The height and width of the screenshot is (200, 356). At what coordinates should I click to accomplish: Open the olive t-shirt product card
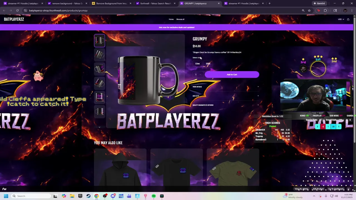(x=233, y=167)
